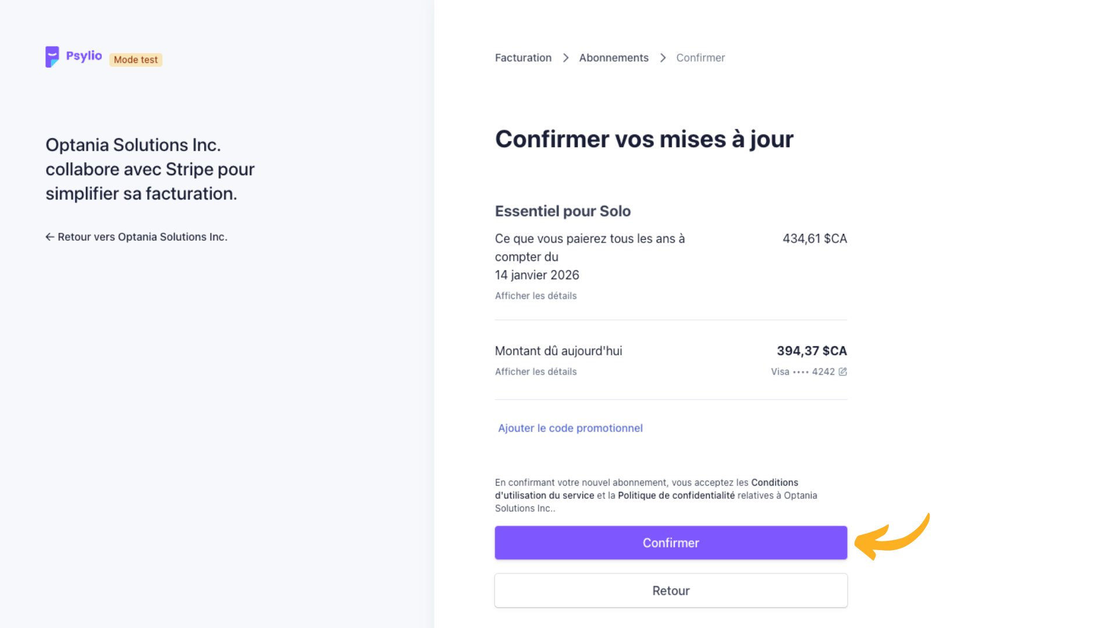Screen dimensions: 1117x628
Task: Click the Mode test badge
Action: [136, 59]
